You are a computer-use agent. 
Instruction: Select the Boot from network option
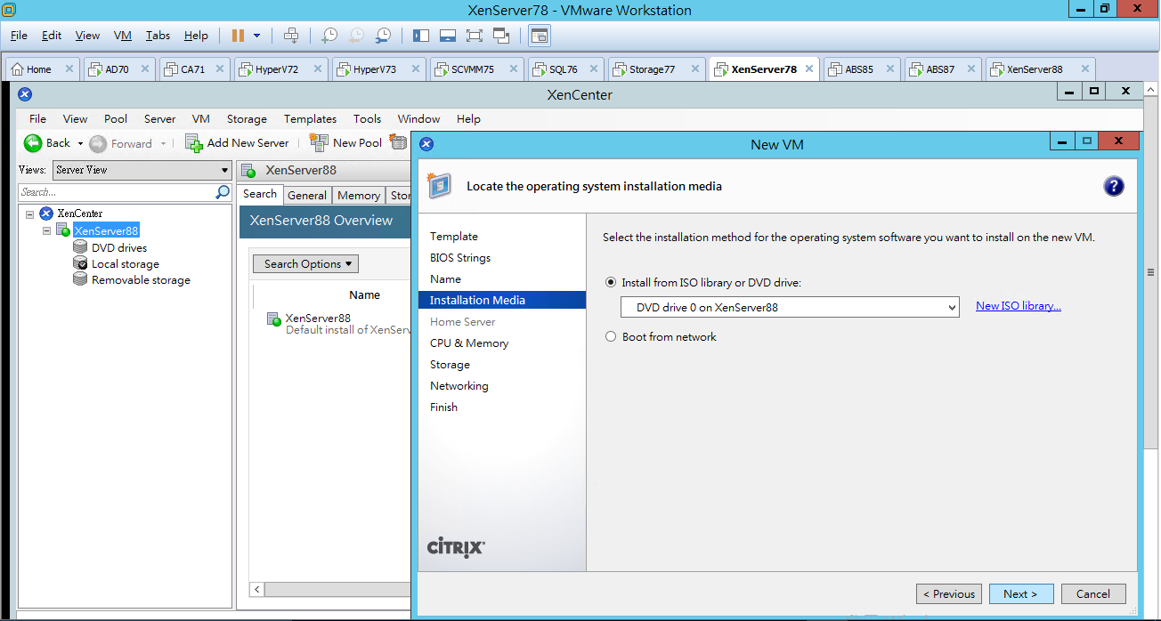611,337
